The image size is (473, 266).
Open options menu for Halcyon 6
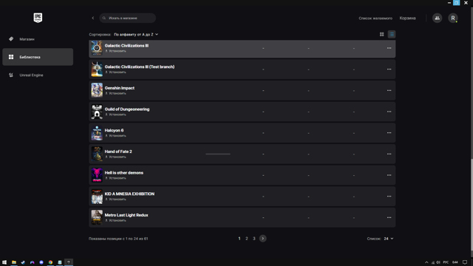coord(389,133)
